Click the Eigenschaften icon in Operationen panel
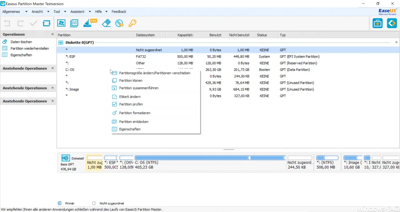Screen dimensions: 400x212 click(5, 55)
